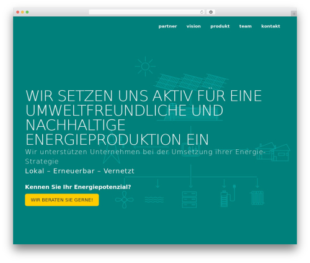The height and width of the screenshot is (263, 310).
Task: Click the headline 'Wir setzen uns aktiv für eine'
Action: 144,96
